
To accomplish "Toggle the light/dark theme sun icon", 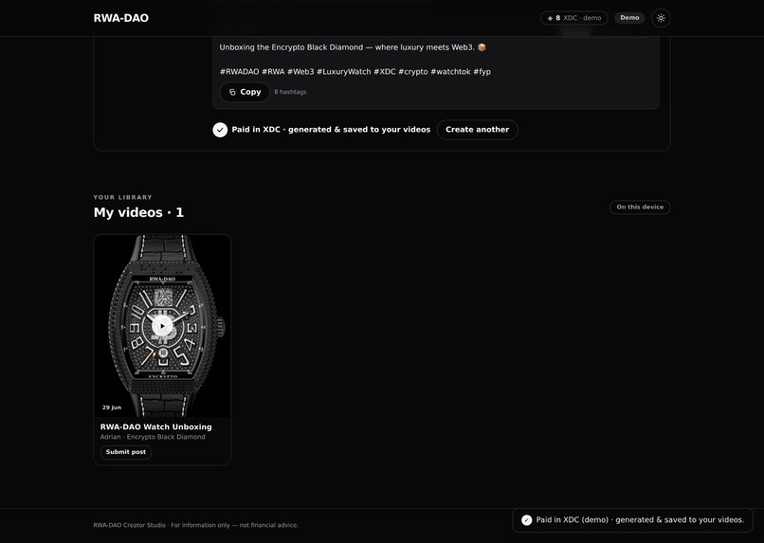I will point(661,18).
